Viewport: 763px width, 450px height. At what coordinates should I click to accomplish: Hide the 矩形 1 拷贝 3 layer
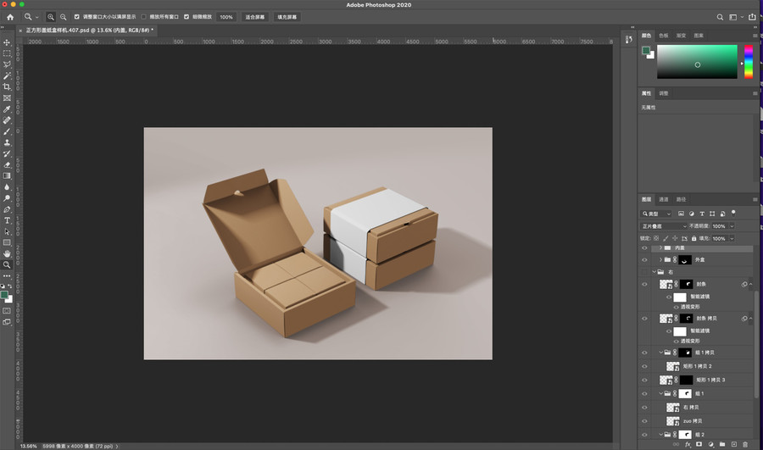[x=645, y=380]
